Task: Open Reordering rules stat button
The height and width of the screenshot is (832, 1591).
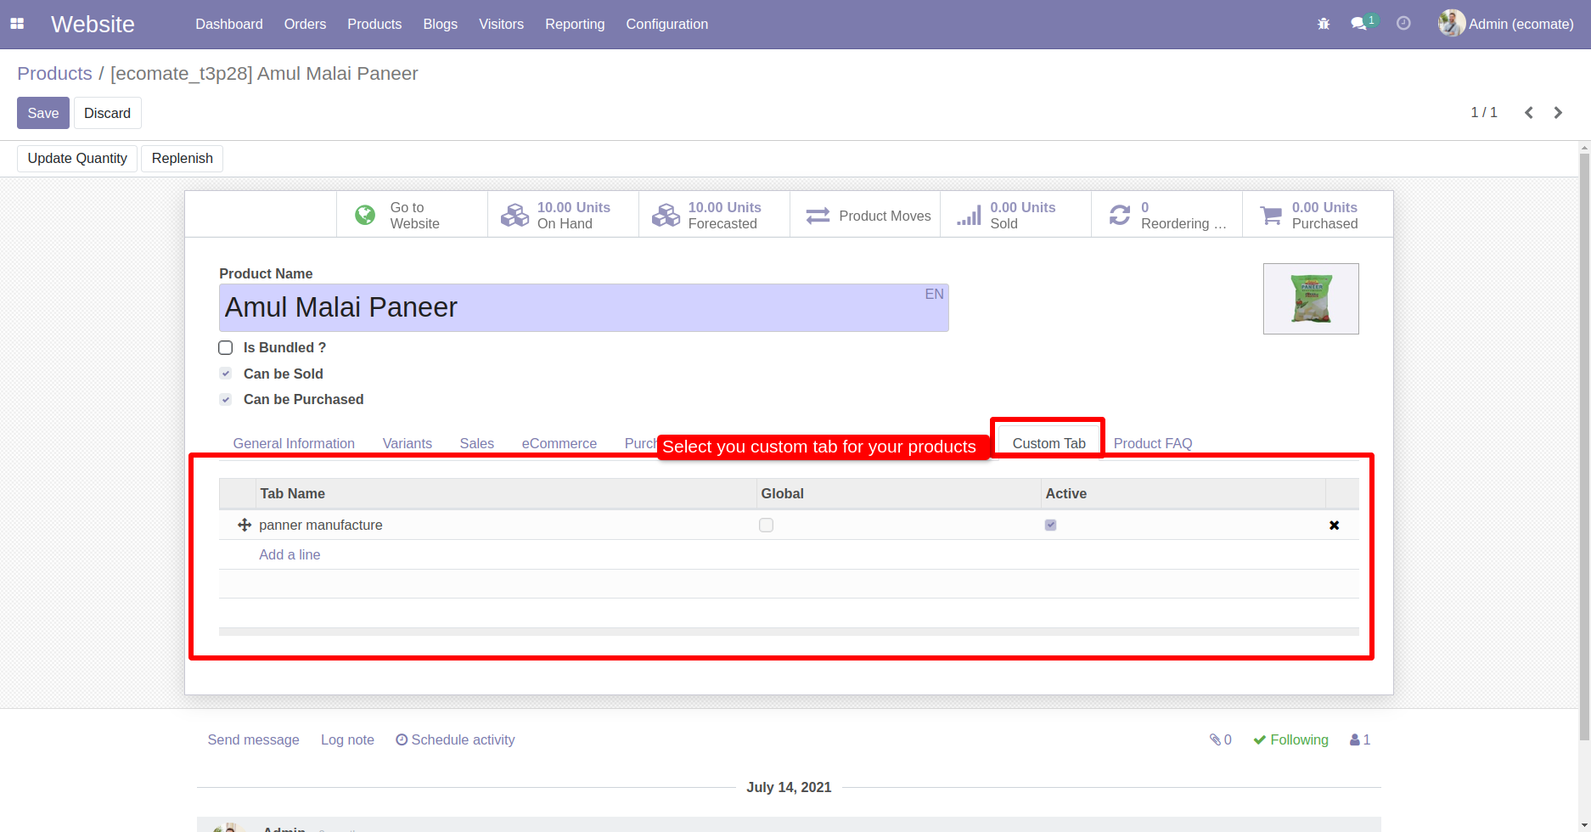Action: [1167, 215]
